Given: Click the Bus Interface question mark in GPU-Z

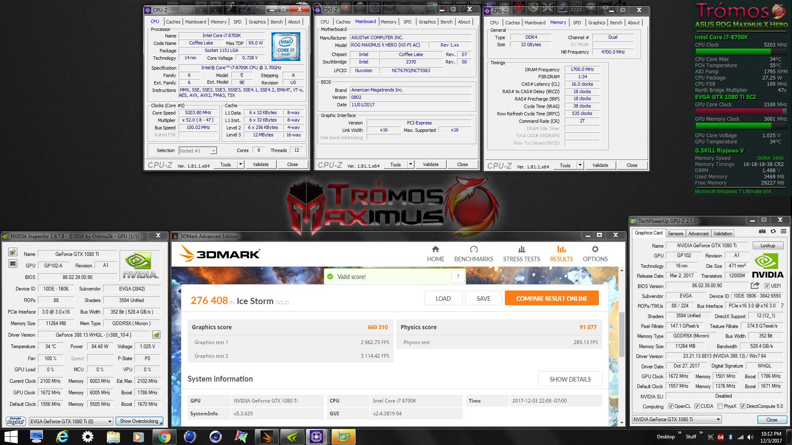Looking at the screenshot, I should 782,306.
